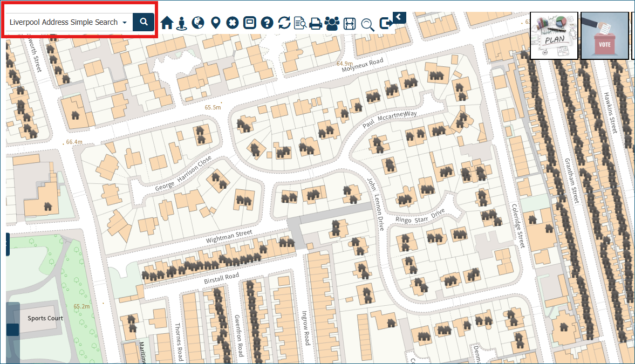Select the location pin marker tool
Viewport: 635px width, 364px height.
[216, 23]
